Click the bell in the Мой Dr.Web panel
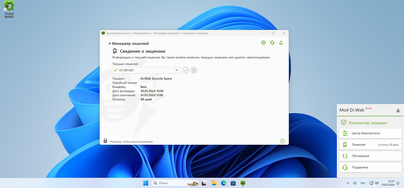 [398, 111]
